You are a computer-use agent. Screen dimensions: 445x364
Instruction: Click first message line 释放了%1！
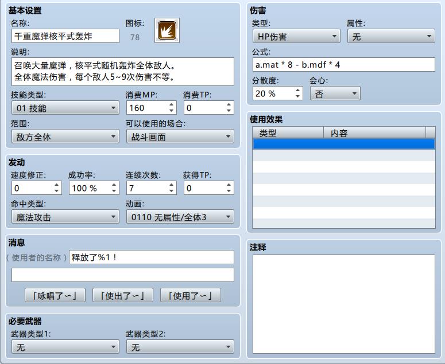pyautogui.click(x=152, y=257)
